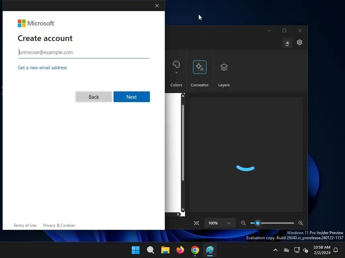Close the Microsoft account dialog
Viewport: 345px width, 258px height.
(x=157, y=6)
